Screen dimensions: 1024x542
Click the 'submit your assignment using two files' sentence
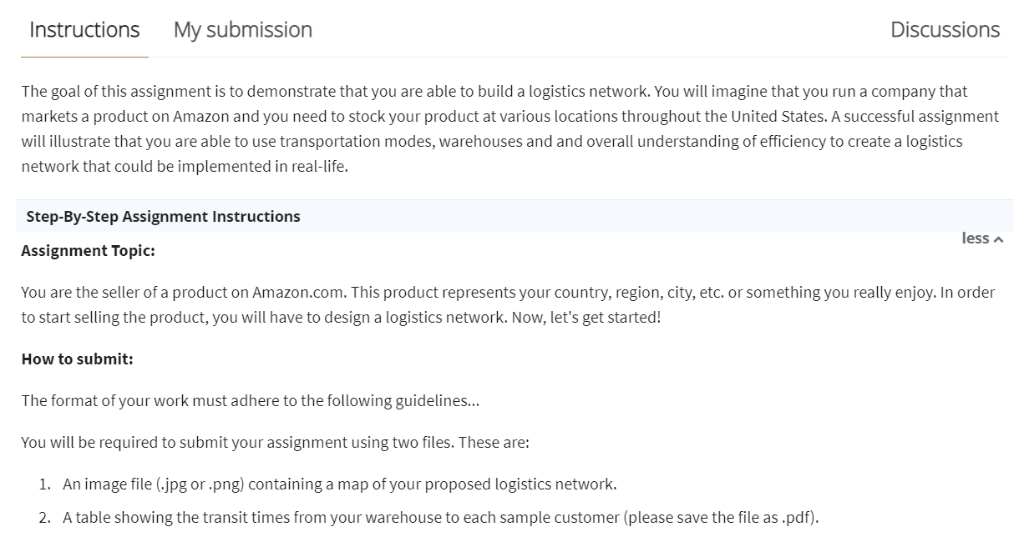click(x=275, y=443)
